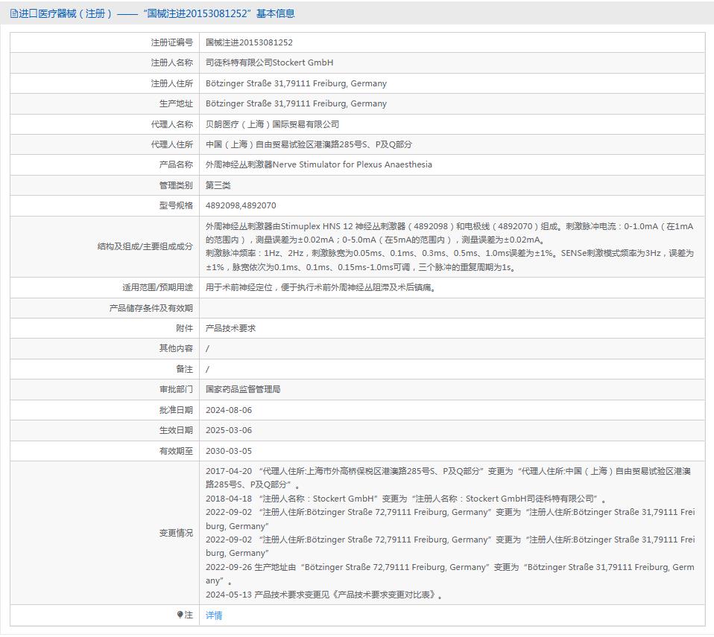Click the 型号规格 label
Image resolution: width=714 pixels, height=637 pixels.
[x=176, y=205]
